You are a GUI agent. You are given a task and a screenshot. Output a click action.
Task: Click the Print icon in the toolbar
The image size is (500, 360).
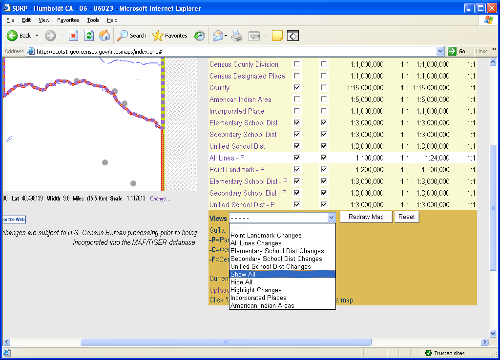click(237, 36)
